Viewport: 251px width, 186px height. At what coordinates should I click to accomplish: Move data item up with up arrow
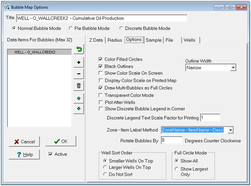[79, 98]
